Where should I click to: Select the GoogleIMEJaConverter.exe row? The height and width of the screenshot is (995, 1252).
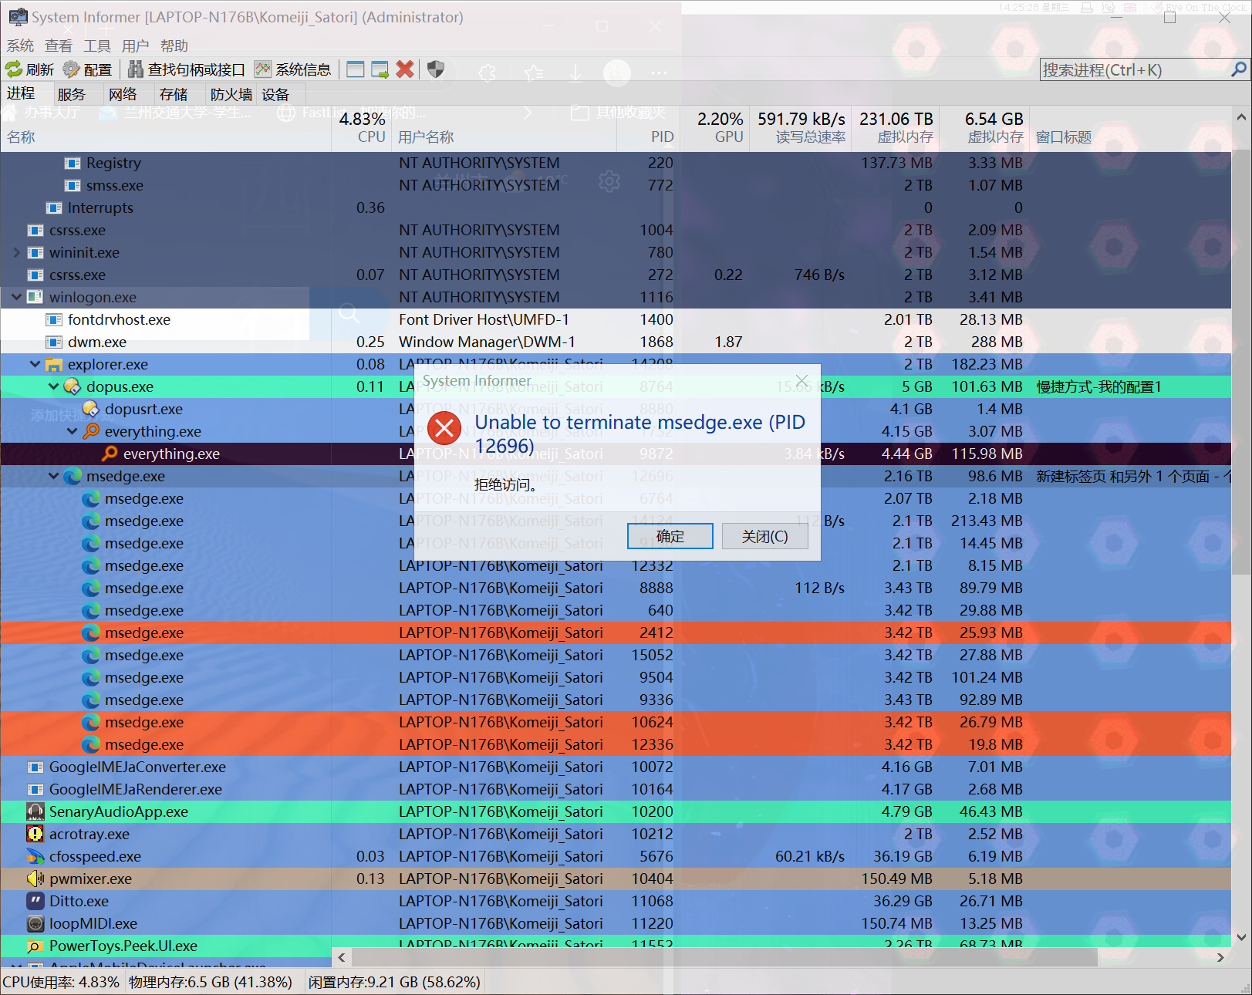point(616,767)
